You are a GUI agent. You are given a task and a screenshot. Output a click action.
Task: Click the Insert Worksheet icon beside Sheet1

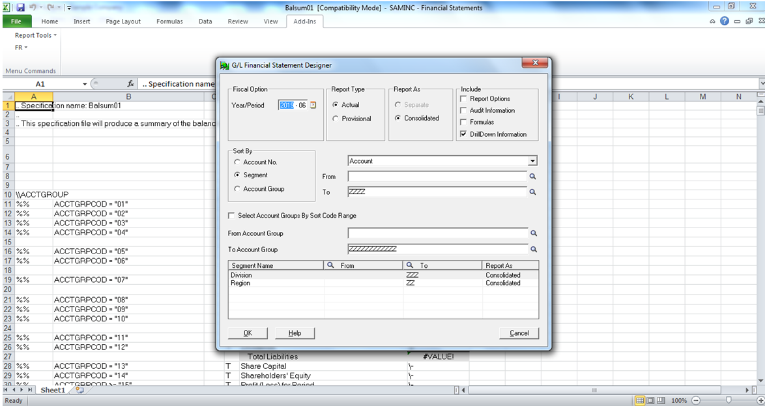pyautogui.click(x=80, y=390)
